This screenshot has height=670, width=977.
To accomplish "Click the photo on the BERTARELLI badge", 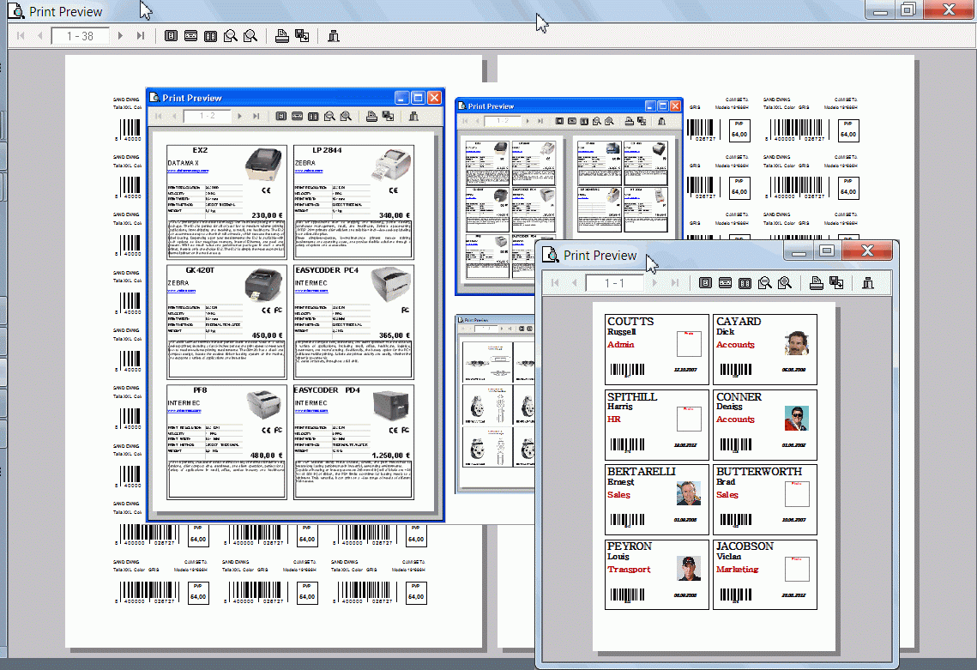I will coord(689,493).
